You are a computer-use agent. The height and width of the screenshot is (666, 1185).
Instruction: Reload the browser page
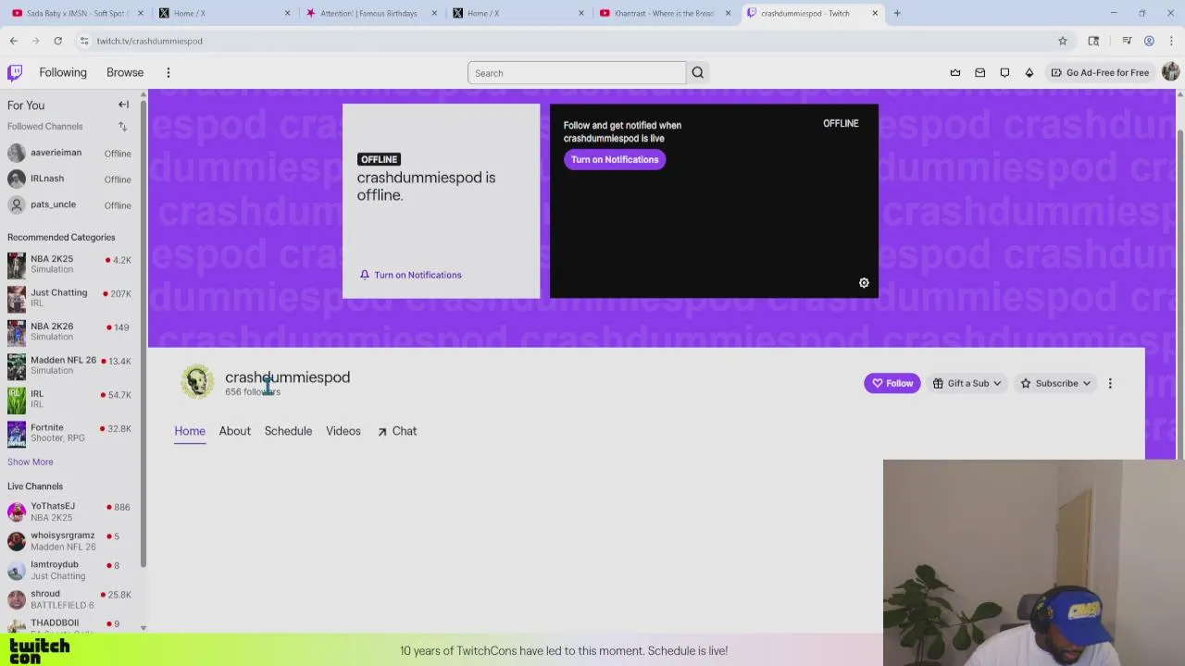point(57,41)
